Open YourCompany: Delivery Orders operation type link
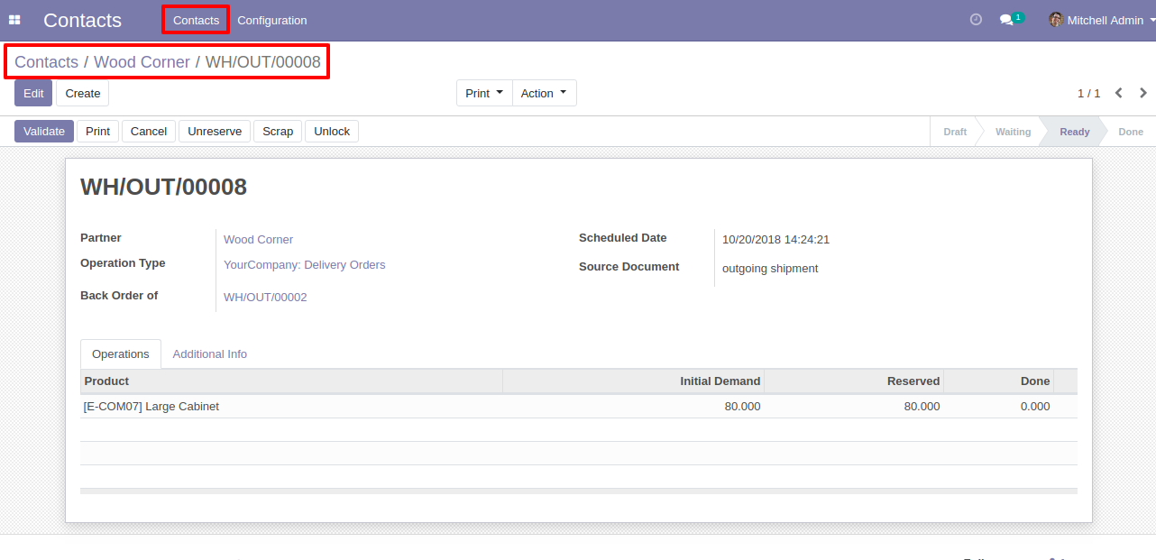 coord(305,265)
